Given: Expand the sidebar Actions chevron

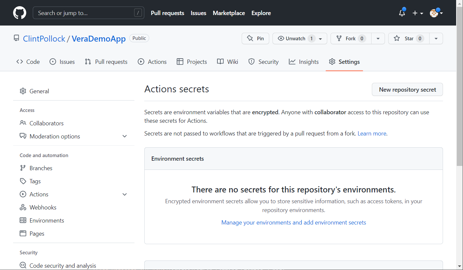Looking at the screenshot, I should coord(125,194).
